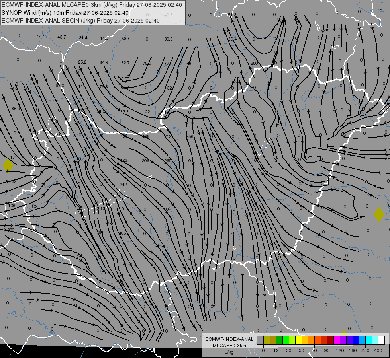390x358 pixels.
Task: Click the map value 30.3
Action: pos(169,39)
